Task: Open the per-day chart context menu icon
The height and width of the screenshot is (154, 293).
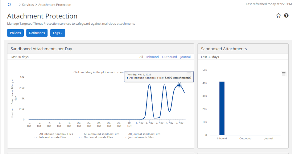Action: 189,74
